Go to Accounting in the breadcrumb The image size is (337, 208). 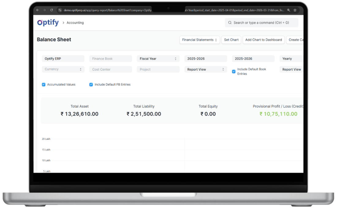tap(75, 23)
